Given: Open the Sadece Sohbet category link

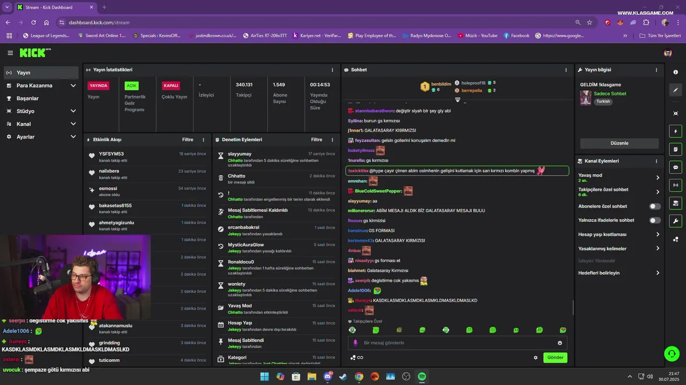Looking at the screenshot, I should tap(610, 94).
